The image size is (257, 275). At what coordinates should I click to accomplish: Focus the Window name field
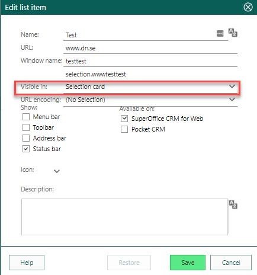point(150,61)
